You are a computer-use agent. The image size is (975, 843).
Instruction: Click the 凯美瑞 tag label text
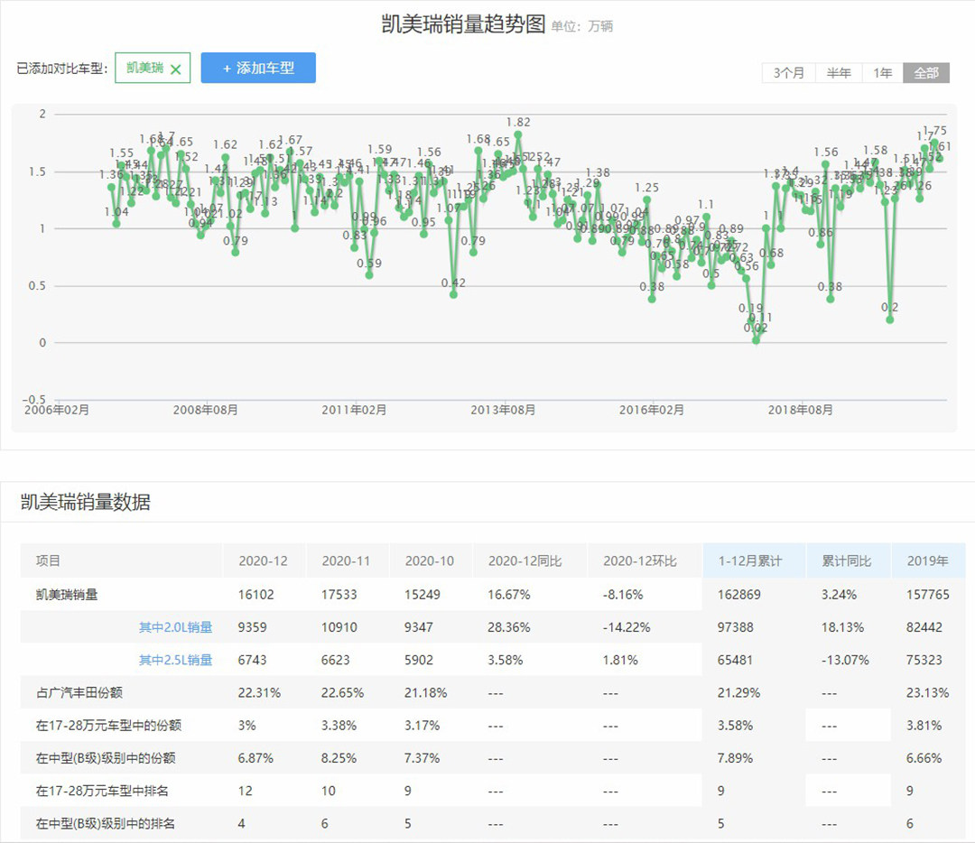point(144,68)
